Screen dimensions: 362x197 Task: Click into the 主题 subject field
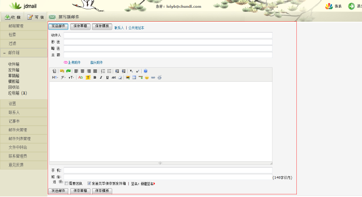(x=168, y=55)
